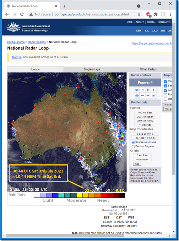Screen dimensions: 179x241
Task: Enable the Opt... map feature checkbox
Action: (166, 99)
